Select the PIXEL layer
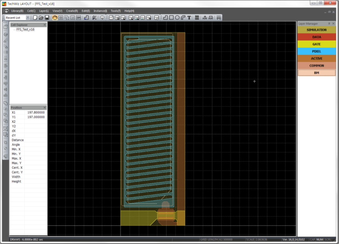 [317, 51]
